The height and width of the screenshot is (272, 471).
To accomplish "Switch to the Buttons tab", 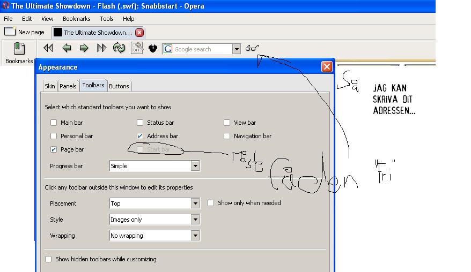I will [119, 86].
